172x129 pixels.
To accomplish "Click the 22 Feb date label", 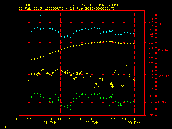I will pyautogui.click(x=92, y=123).
